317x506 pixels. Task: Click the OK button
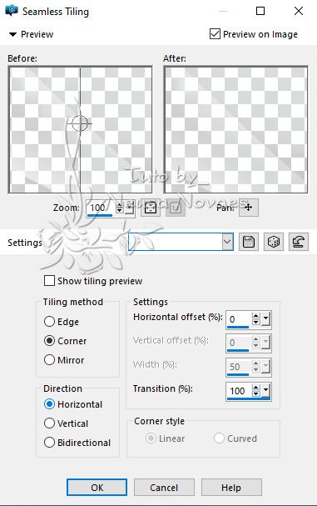coord(97,488)
